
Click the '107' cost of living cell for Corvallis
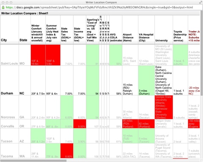click(x=93, y=124)
